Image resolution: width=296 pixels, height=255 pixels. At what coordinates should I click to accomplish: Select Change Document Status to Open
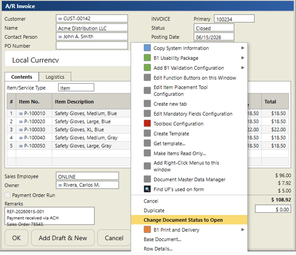189,220
